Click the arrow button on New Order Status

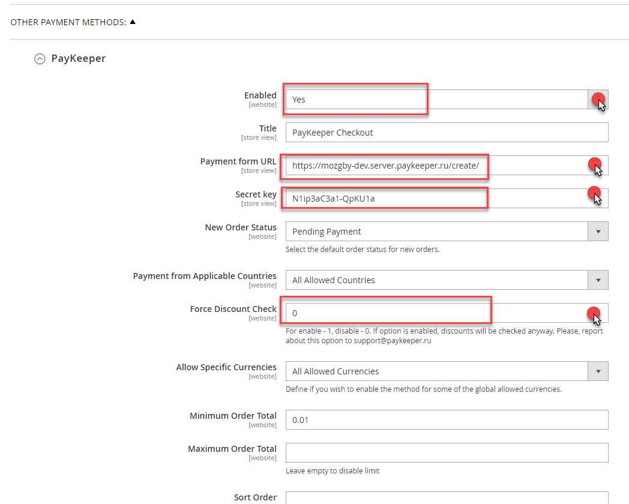click(598, 232)
